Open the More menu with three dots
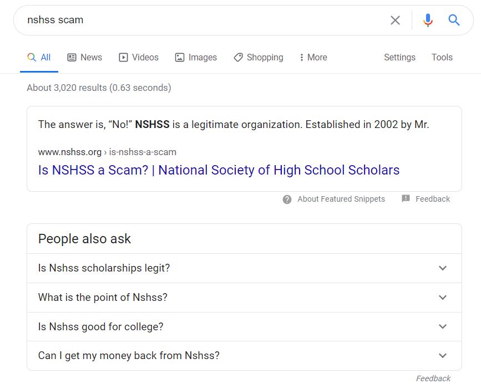The width and height of the screenshot is (481, 389). [313, 57]
